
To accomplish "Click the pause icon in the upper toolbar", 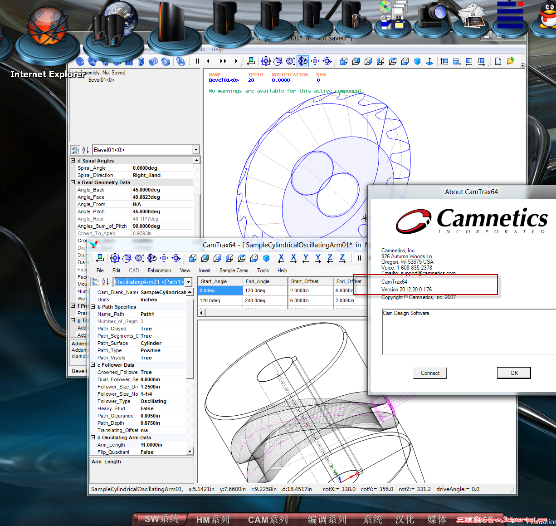I will [197, 61].
